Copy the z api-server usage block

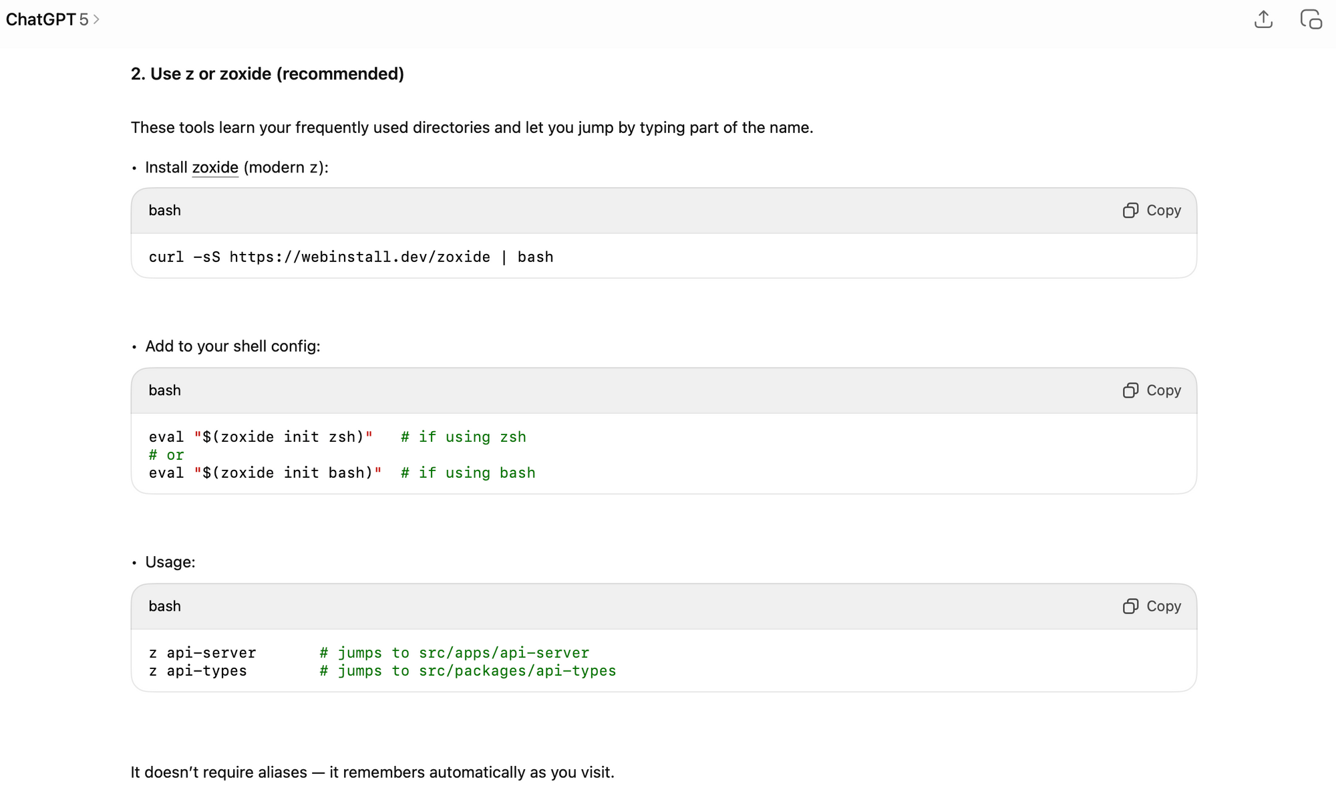point(1152,606)
